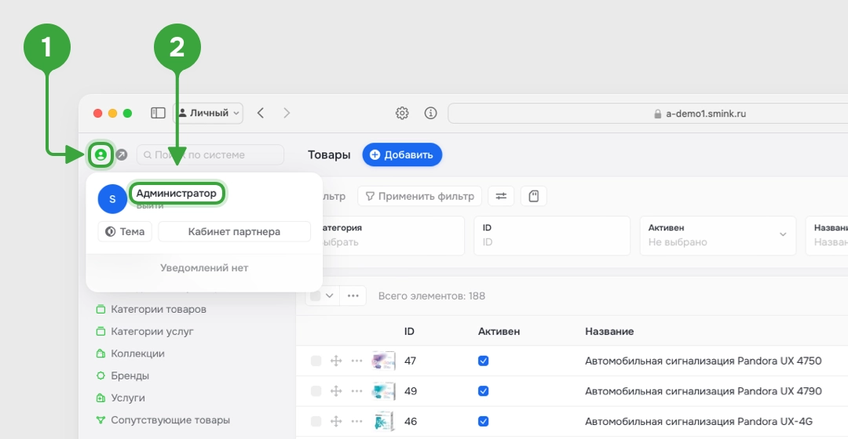Open the browser settings gear icon
Screen dimensions: 848x439
point(402,113)
